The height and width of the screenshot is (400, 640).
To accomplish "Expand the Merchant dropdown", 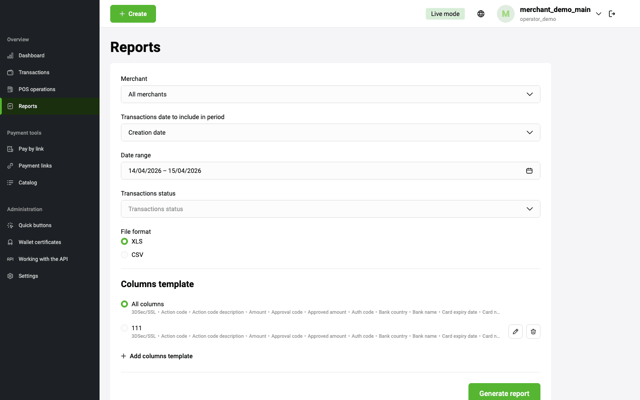I will tap(330, 94).
